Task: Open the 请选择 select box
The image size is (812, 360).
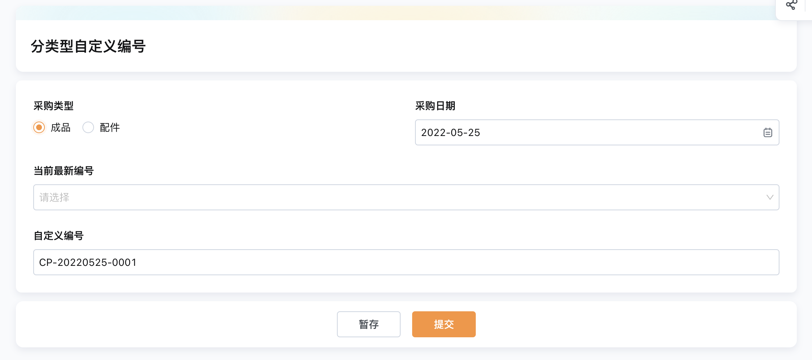Action: 406,197
